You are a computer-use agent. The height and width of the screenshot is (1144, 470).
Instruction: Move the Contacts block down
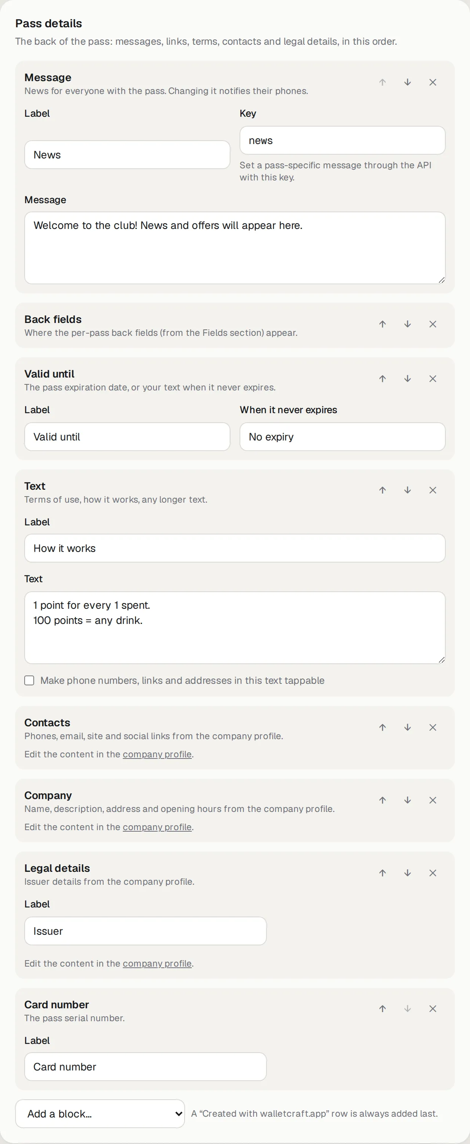click(x=407, y=727)
